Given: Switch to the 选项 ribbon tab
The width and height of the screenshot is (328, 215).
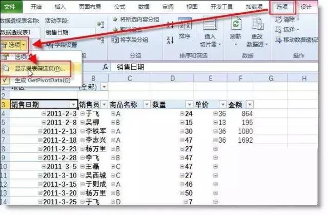Looking at the screenshot, I should (x=282, y=7).
